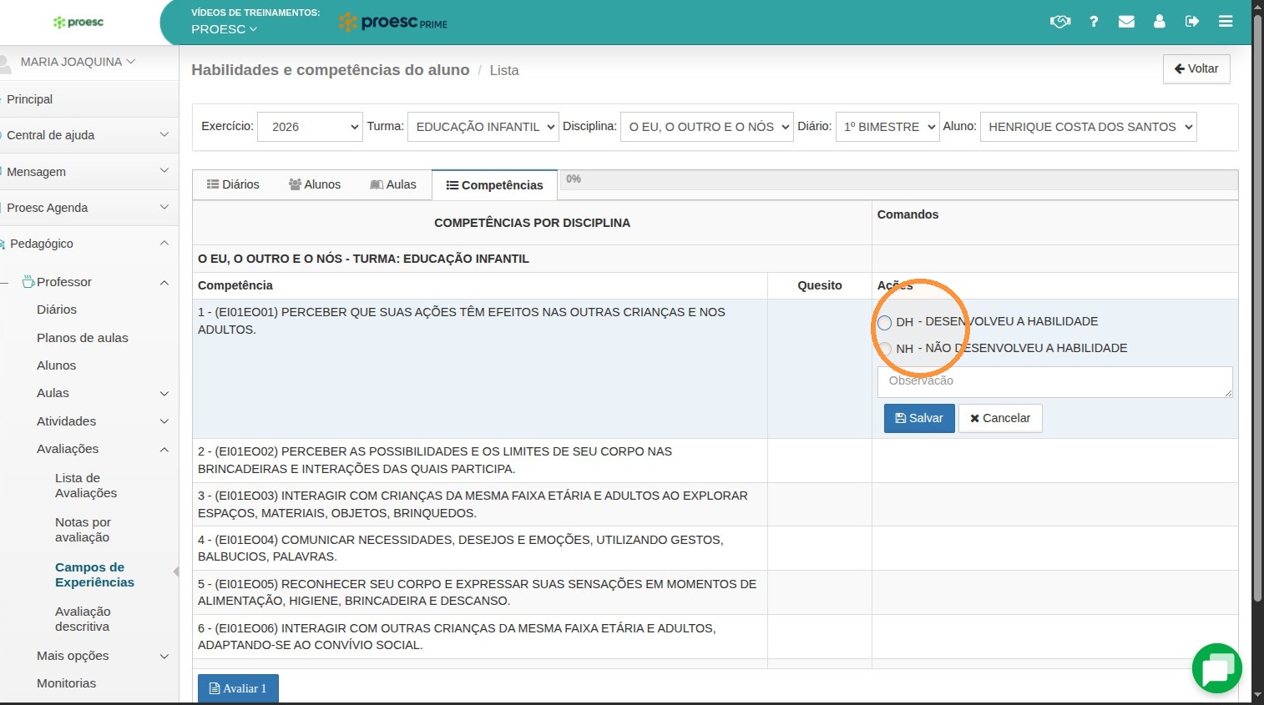
Task: Log out using the exit arrow icon
Action: click(x=1192, y=22)
